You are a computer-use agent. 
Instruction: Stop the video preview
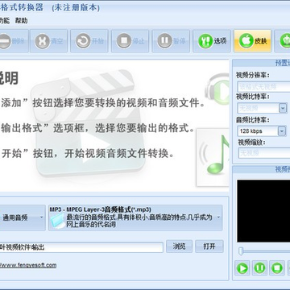click(277, 267)
